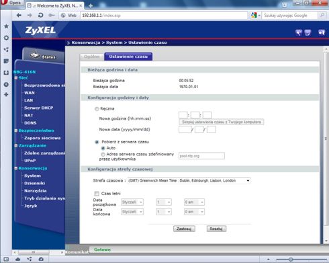The width and height of the screenshot is (329, 263).
Task: Collapse the Sieć tree section
Action: pos(16,78)
